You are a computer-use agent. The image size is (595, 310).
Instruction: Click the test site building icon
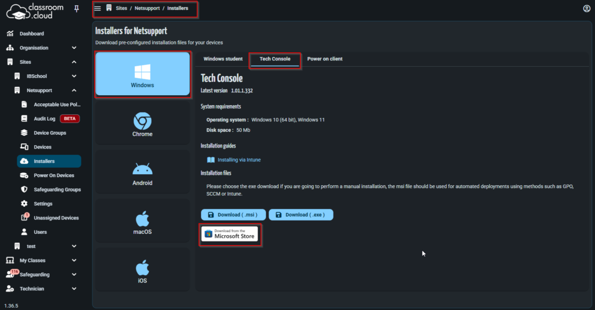pos(17,246)
